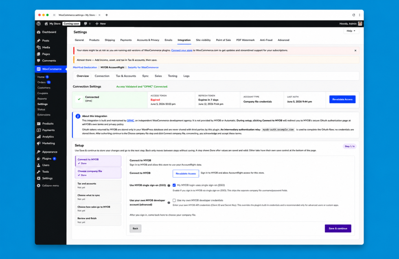This screenshot has width=399, height=259.
Task: Open the comments bubble in admin bar
Action: [85, 24]
